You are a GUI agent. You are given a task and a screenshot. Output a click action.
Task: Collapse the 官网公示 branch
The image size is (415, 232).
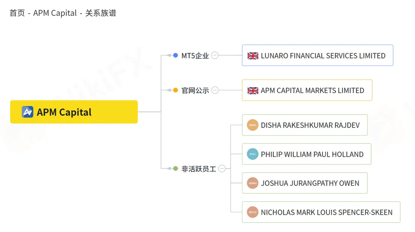215,90
